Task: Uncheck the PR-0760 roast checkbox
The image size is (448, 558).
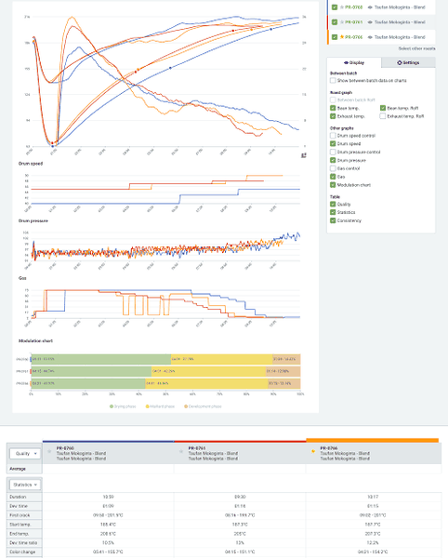Action: click(x=335, y=7)
